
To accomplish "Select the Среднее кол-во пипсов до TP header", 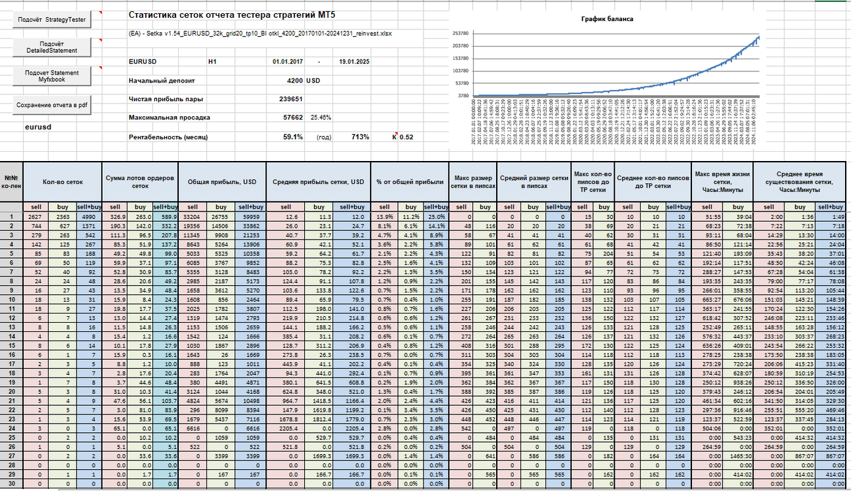I will point(652,181).
